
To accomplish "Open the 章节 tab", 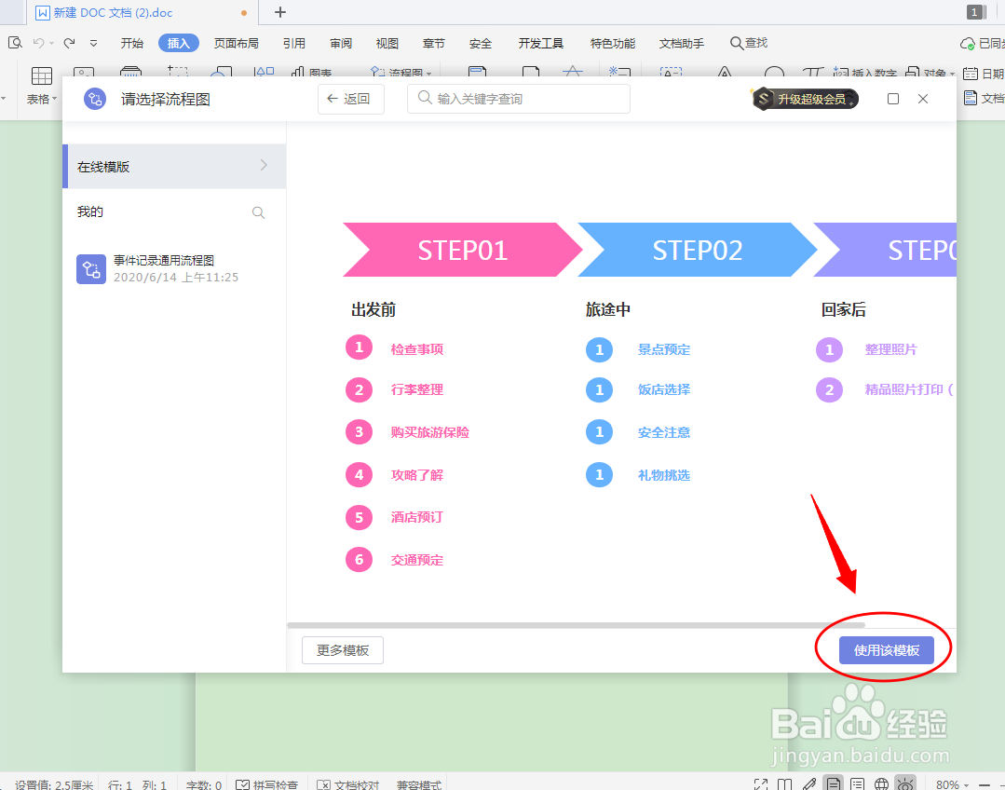I will tap(433, 43).
